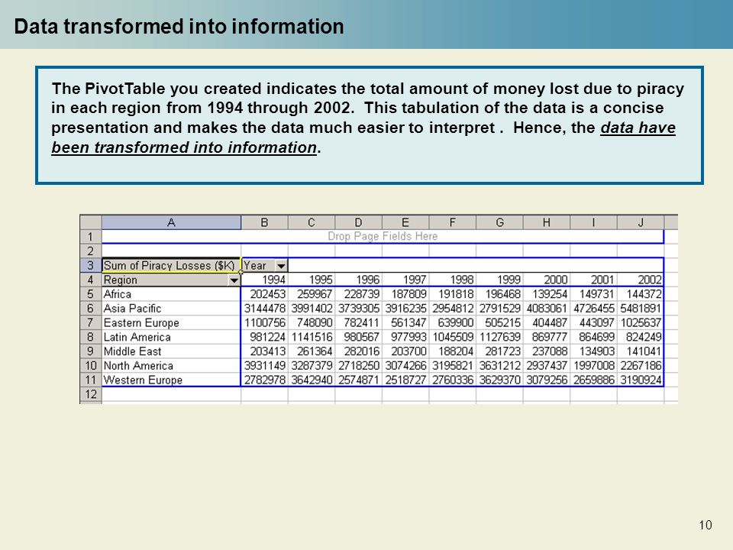
Task: Select column F header
Action: point(453,222)
